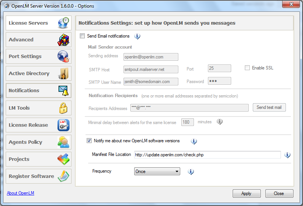The height and width of the screenshot is (206, 303).
Task: Open the Register Software tab
Action: coord(39,176)
